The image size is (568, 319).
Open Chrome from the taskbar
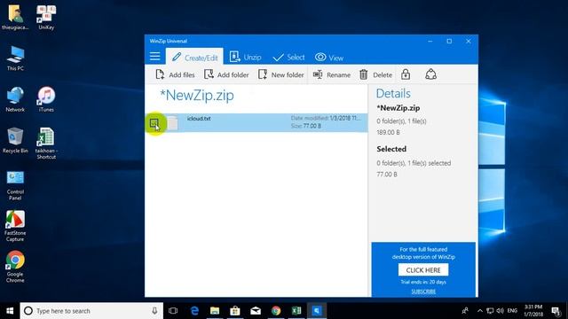pos(276,311)
